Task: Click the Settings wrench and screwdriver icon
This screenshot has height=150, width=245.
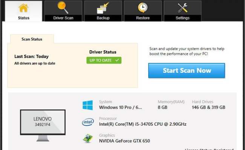Action: (x=182, y=8)
